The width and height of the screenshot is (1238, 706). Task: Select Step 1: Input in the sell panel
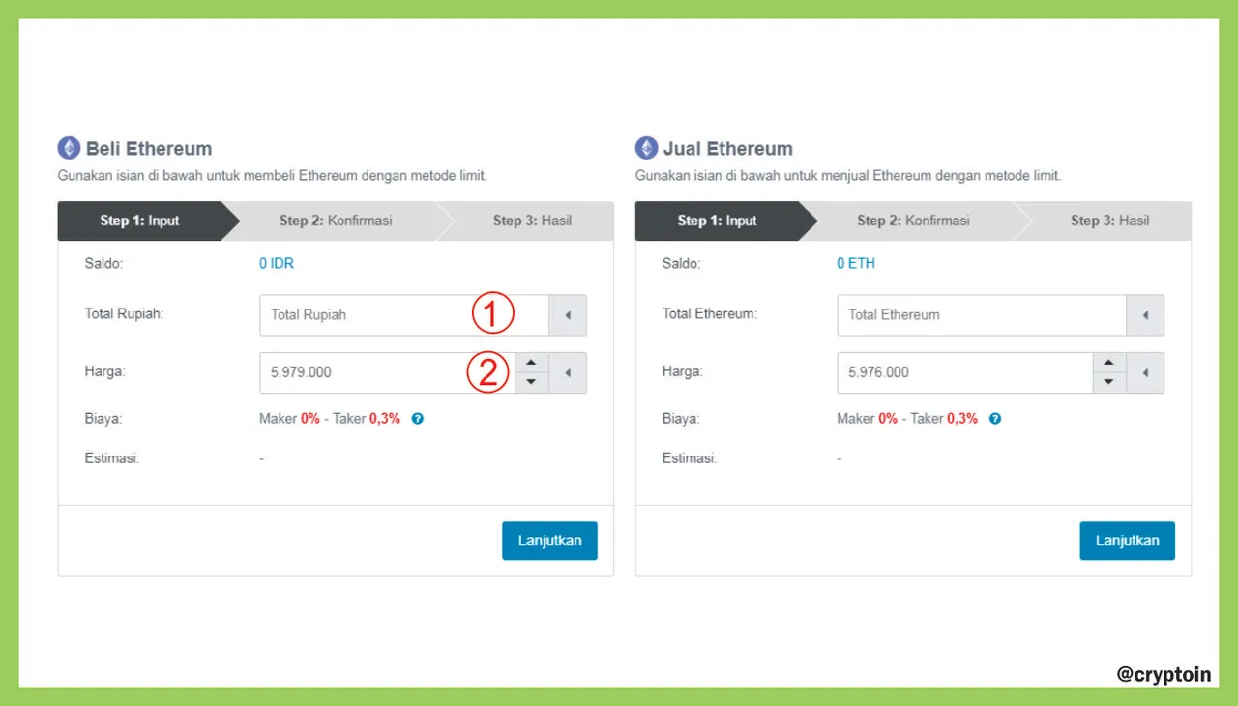pyautogui.click(x=717, y=221)
